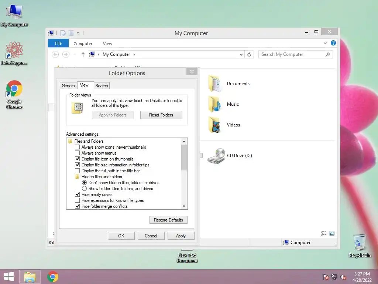Click the New Folder quick access icon
This screenshot has width=378, height=284.
tap(71, 33)
